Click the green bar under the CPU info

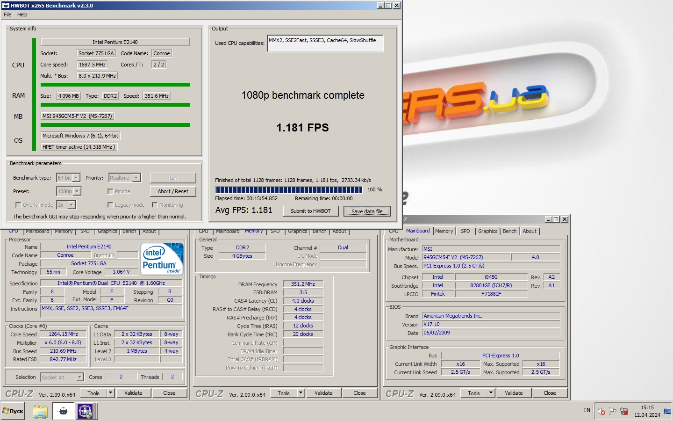pos(115,85)
